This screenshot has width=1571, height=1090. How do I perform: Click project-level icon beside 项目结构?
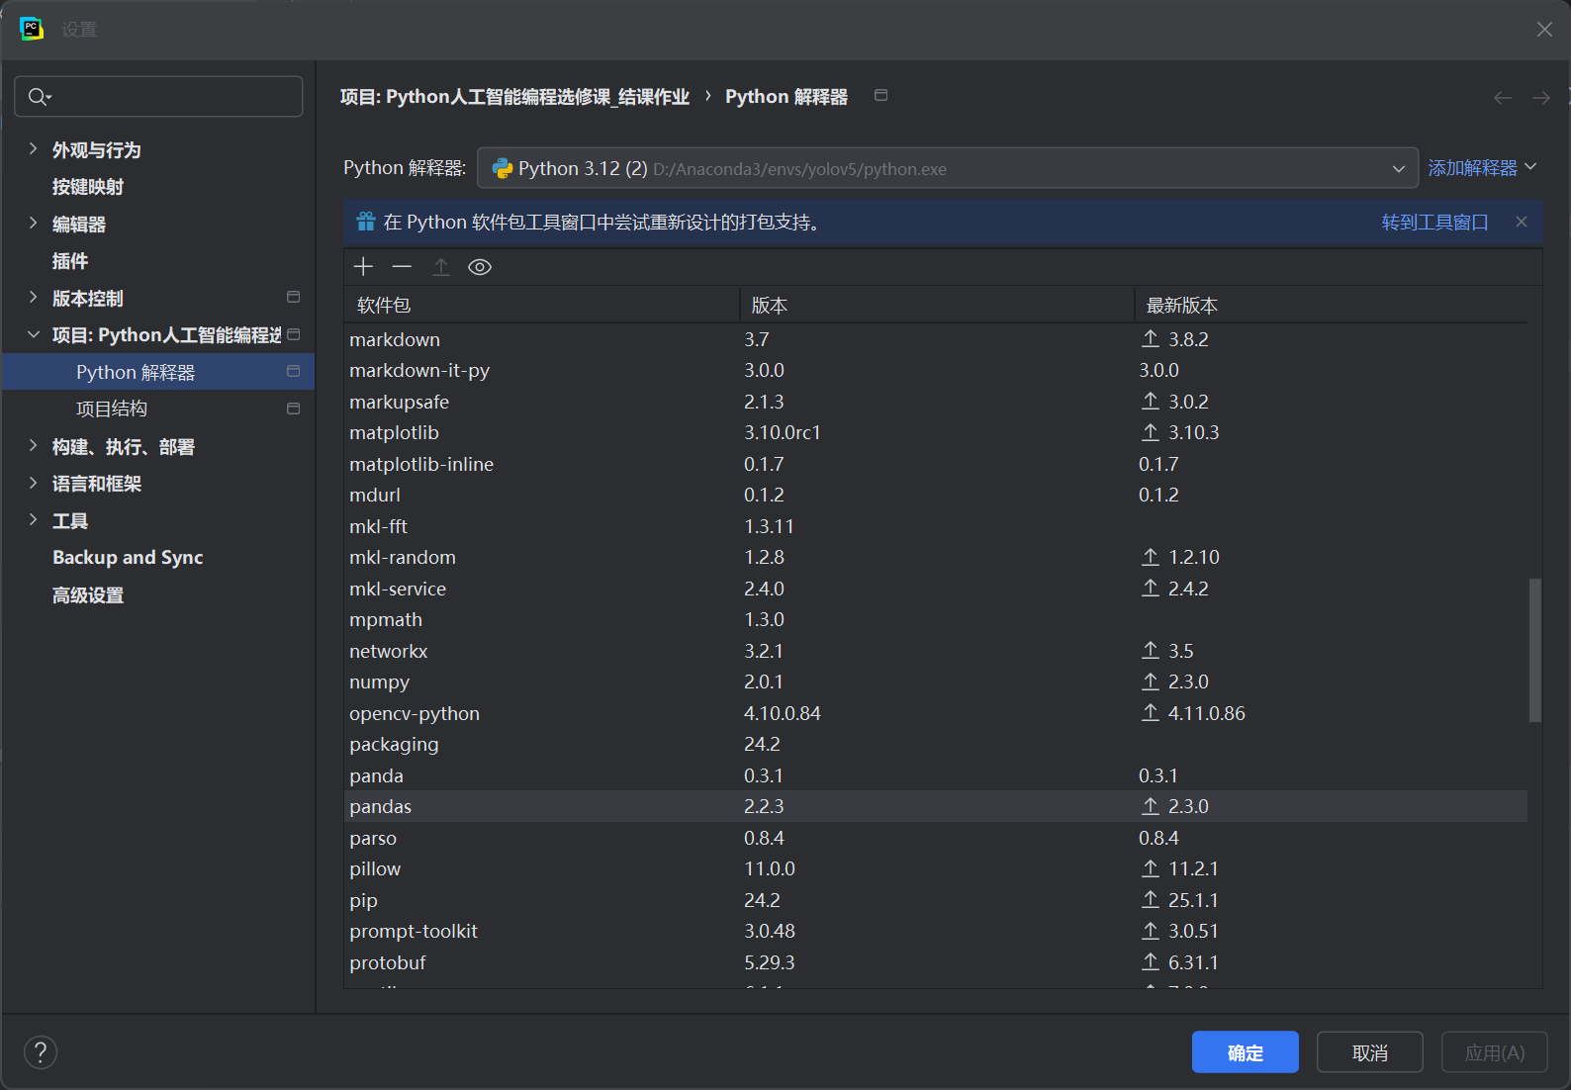coord(293,409)
